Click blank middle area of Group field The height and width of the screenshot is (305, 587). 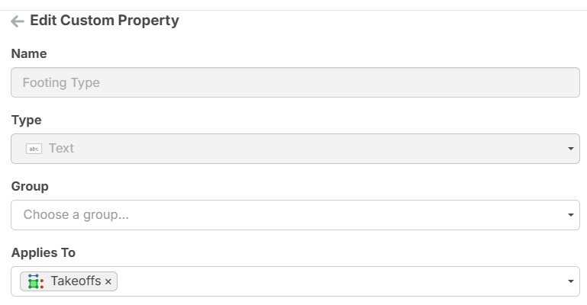(305, 215)
